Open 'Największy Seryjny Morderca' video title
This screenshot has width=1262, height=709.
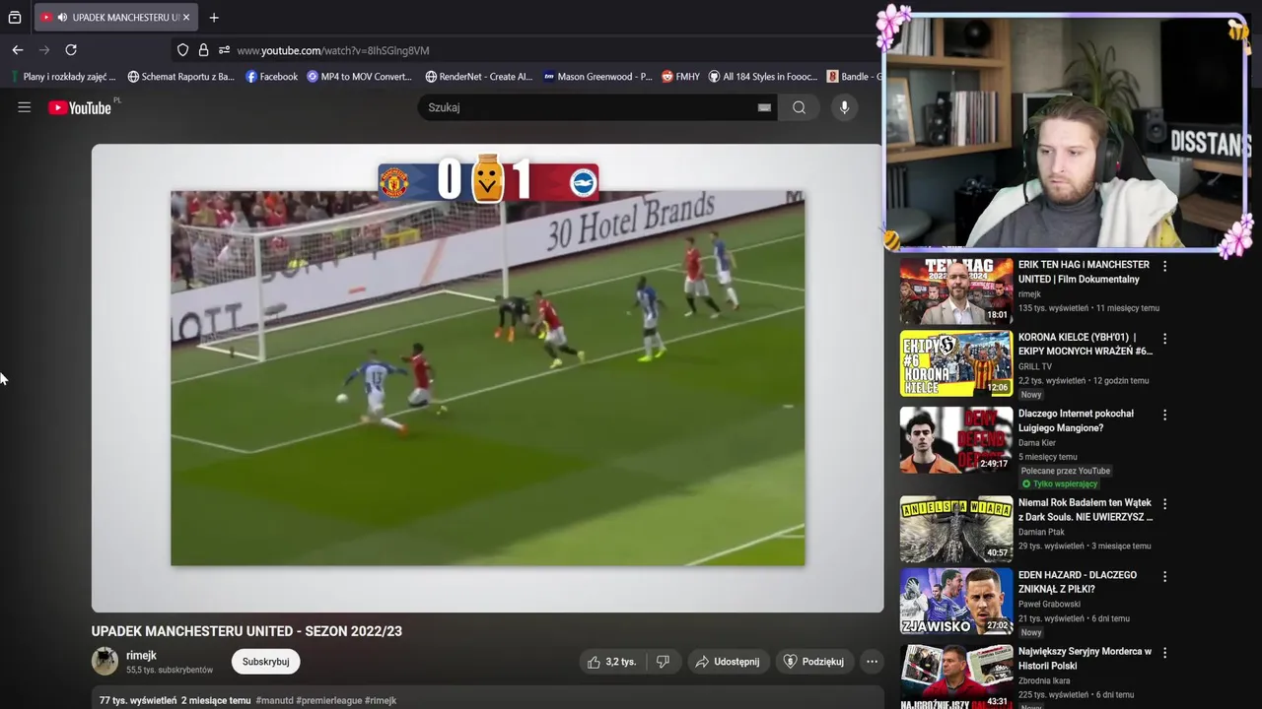tap(1085, 659)
